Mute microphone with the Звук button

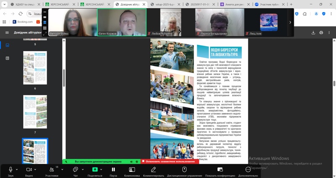pos(10,170)
